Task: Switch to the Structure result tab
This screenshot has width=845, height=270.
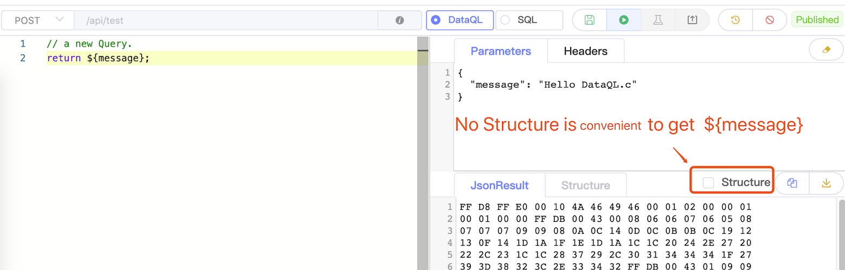Action: coord(585,186)
